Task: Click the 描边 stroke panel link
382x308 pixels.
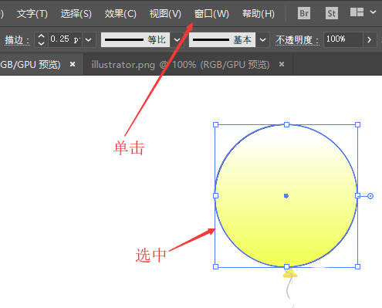Action: pos(17,40)
